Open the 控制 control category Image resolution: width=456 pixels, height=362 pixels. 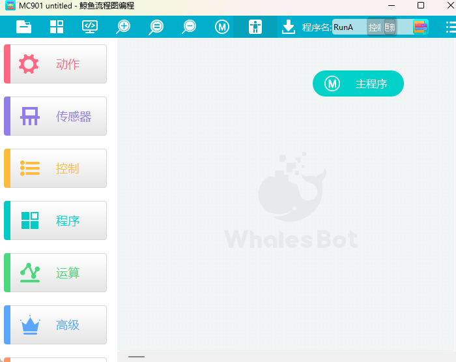click(x=55, y=168)
